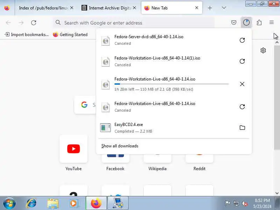Click the muted volume tray icon
The image size is (280, 210).
245,203
